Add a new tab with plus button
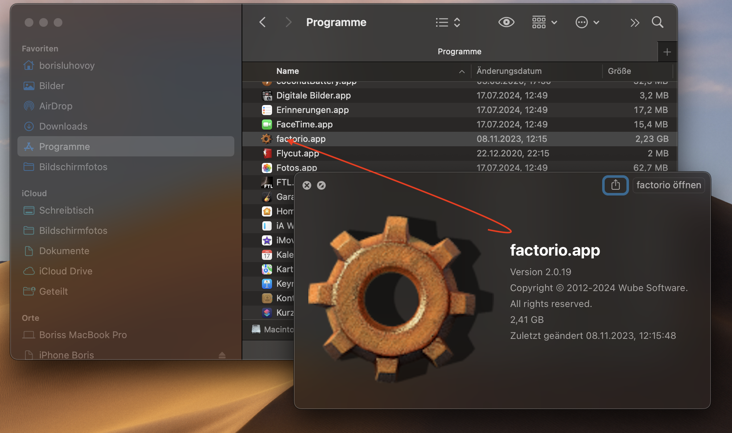 667,52
